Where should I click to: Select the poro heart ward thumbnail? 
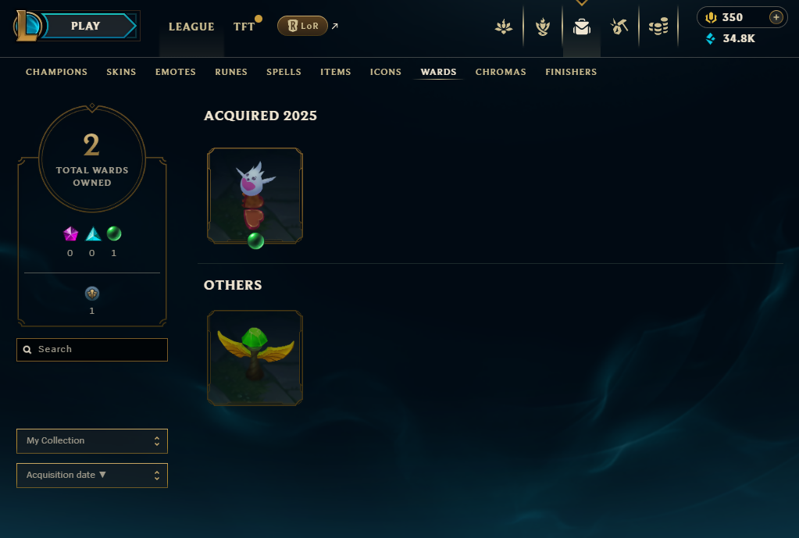(x=255, y=196)
